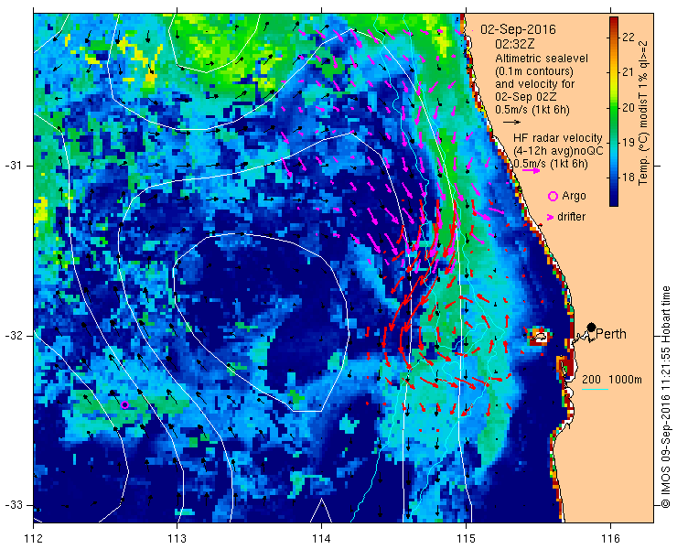Viewport: 677px width, 549px height.
Task: Click the Perth city marker dot
Action: pos(592,327)
